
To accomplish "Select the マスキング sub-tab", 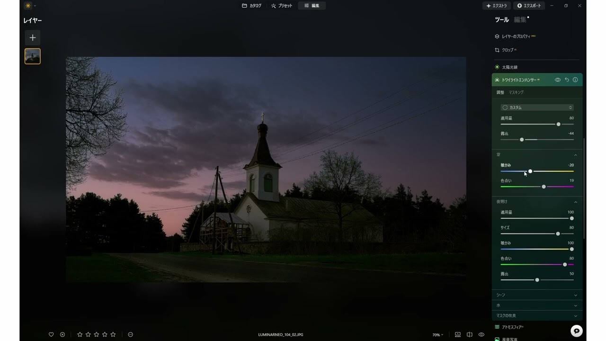I will point(516,92).
